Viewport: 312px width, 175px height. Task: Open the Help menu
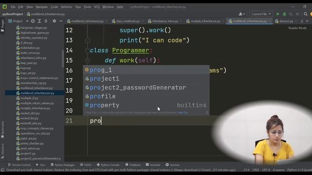click(120, 7)
